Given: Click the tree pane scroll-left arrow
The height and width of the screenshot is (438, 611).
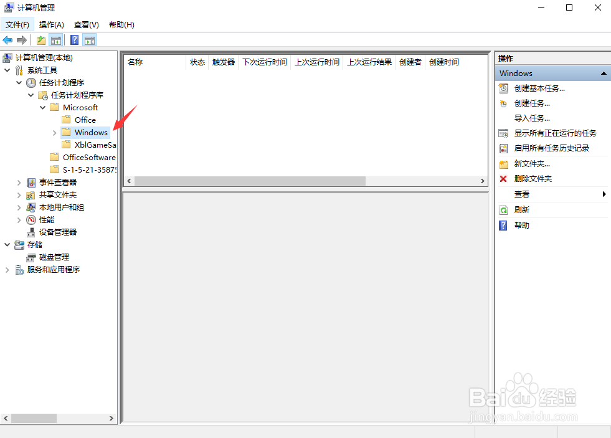Looking at the screenshot, I should [x=6, y=419].
